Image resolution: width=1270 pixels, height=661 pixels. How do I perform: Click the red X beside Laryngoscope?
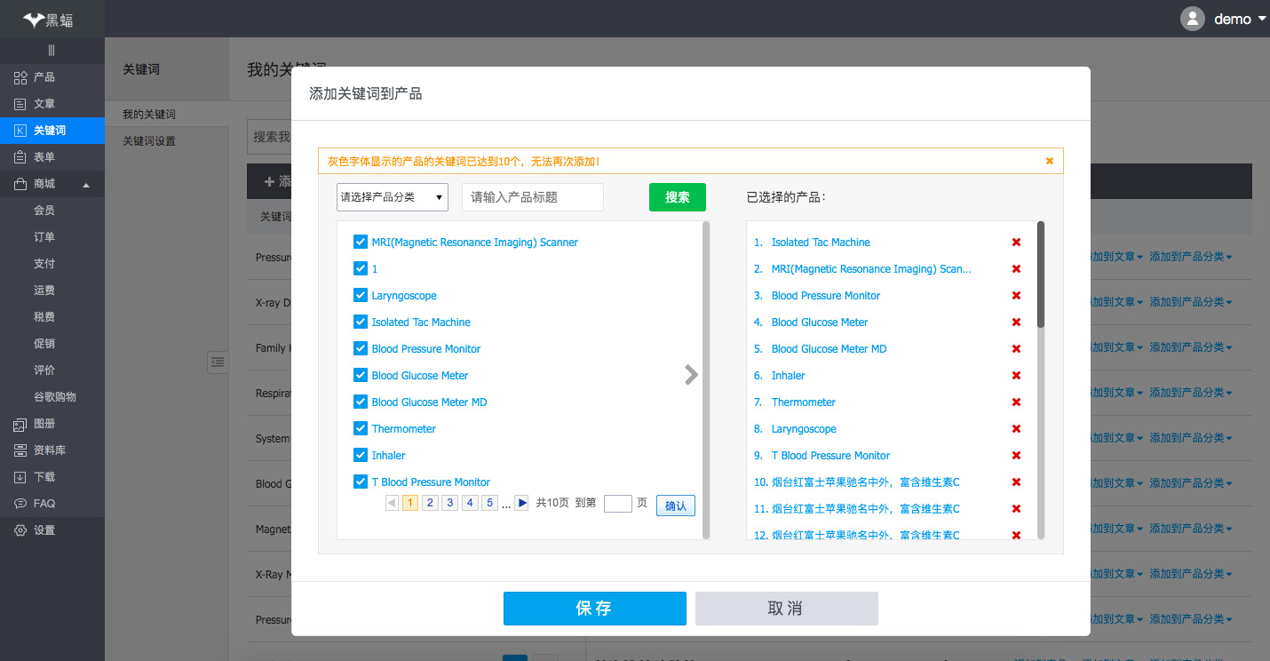pos(1016,429)
